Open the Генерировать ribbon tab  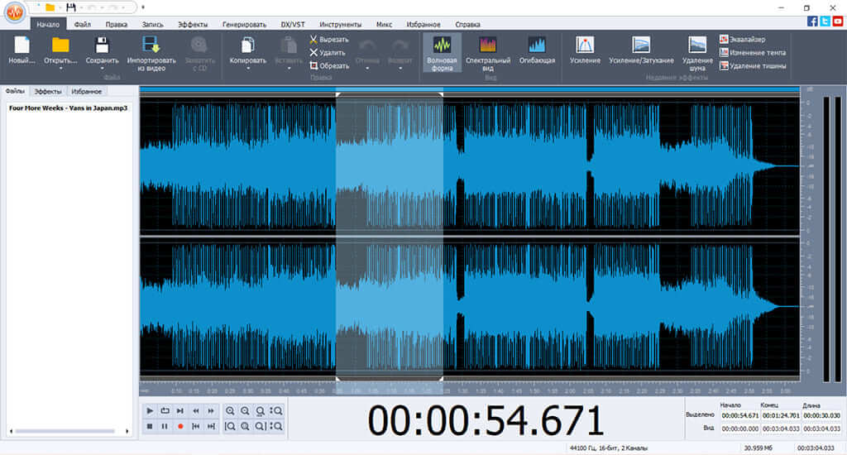click(244, 24)
